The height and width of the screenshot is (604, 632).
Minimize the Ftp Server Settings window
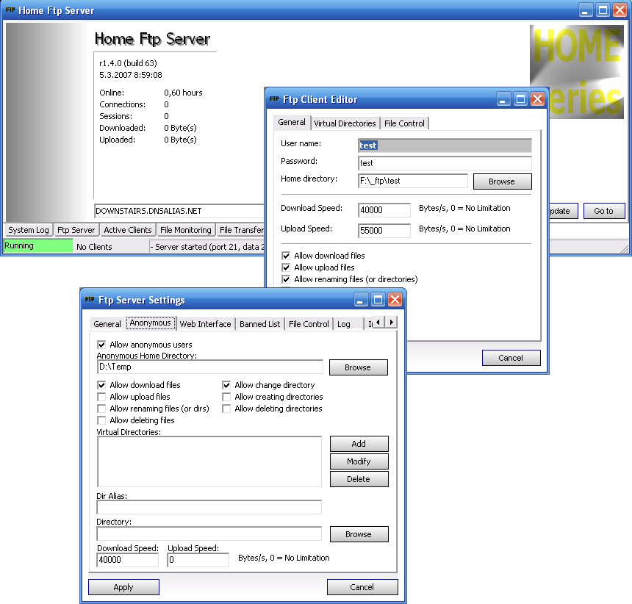[x=360, y=299]
